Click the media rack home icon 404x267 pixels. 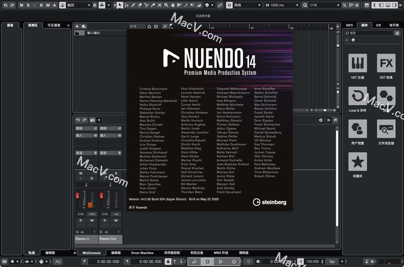point(353,40)
